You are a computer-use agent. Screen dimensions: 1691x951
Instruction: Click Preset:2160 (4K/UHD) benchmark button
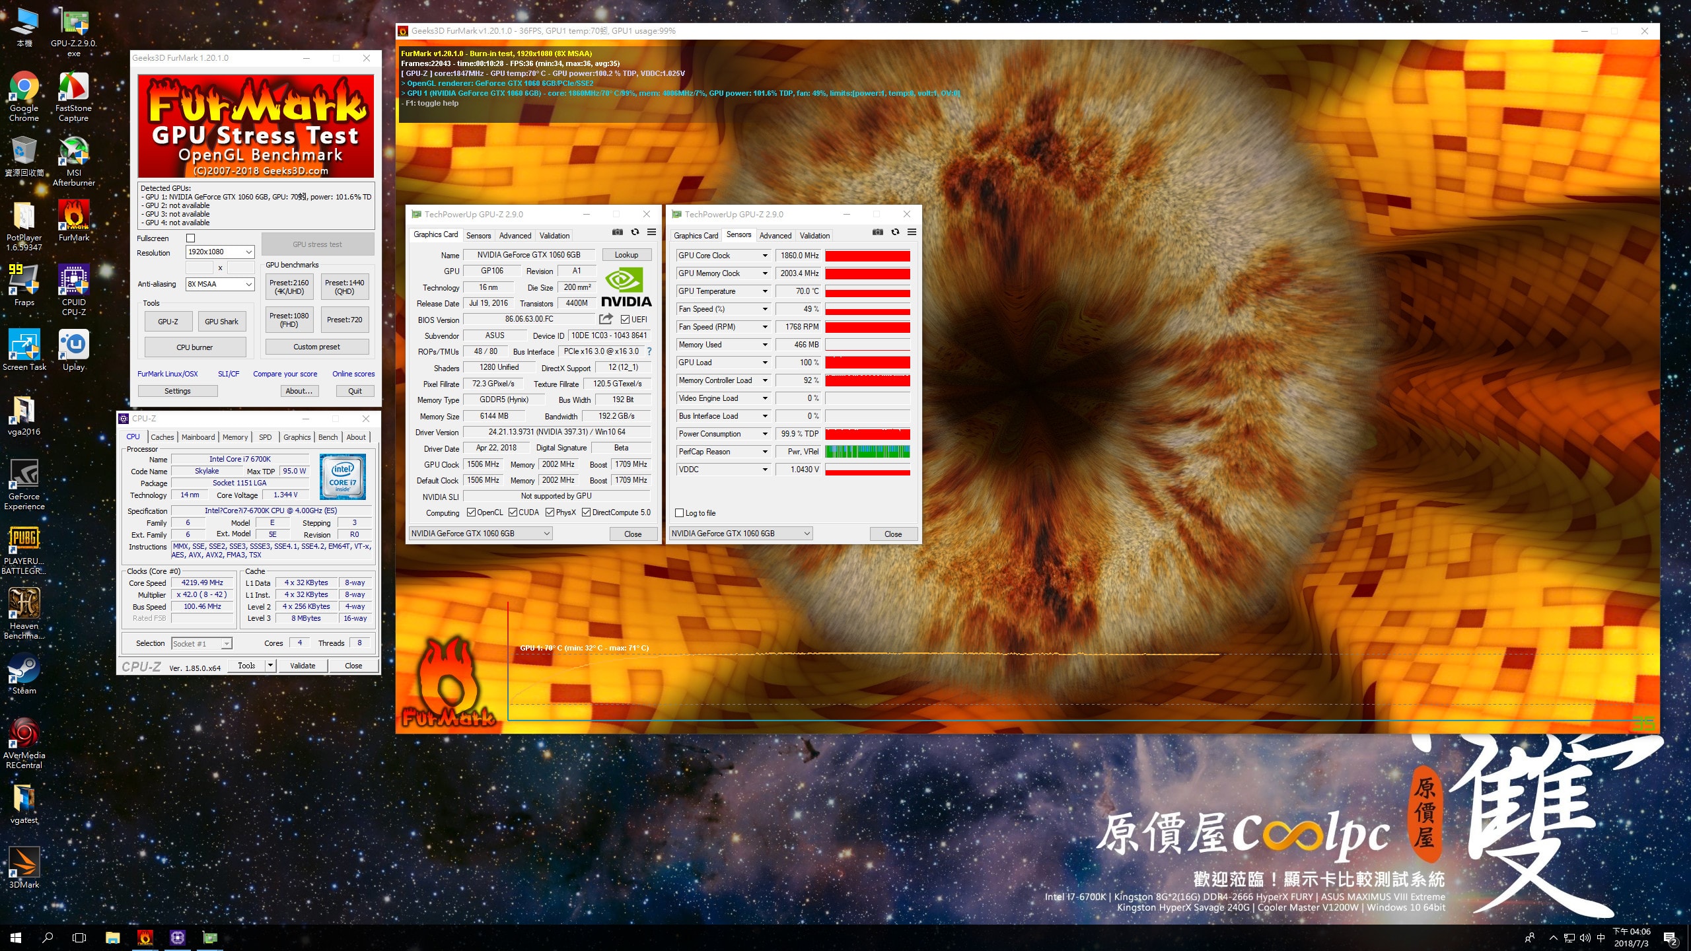tap(289, 287)
